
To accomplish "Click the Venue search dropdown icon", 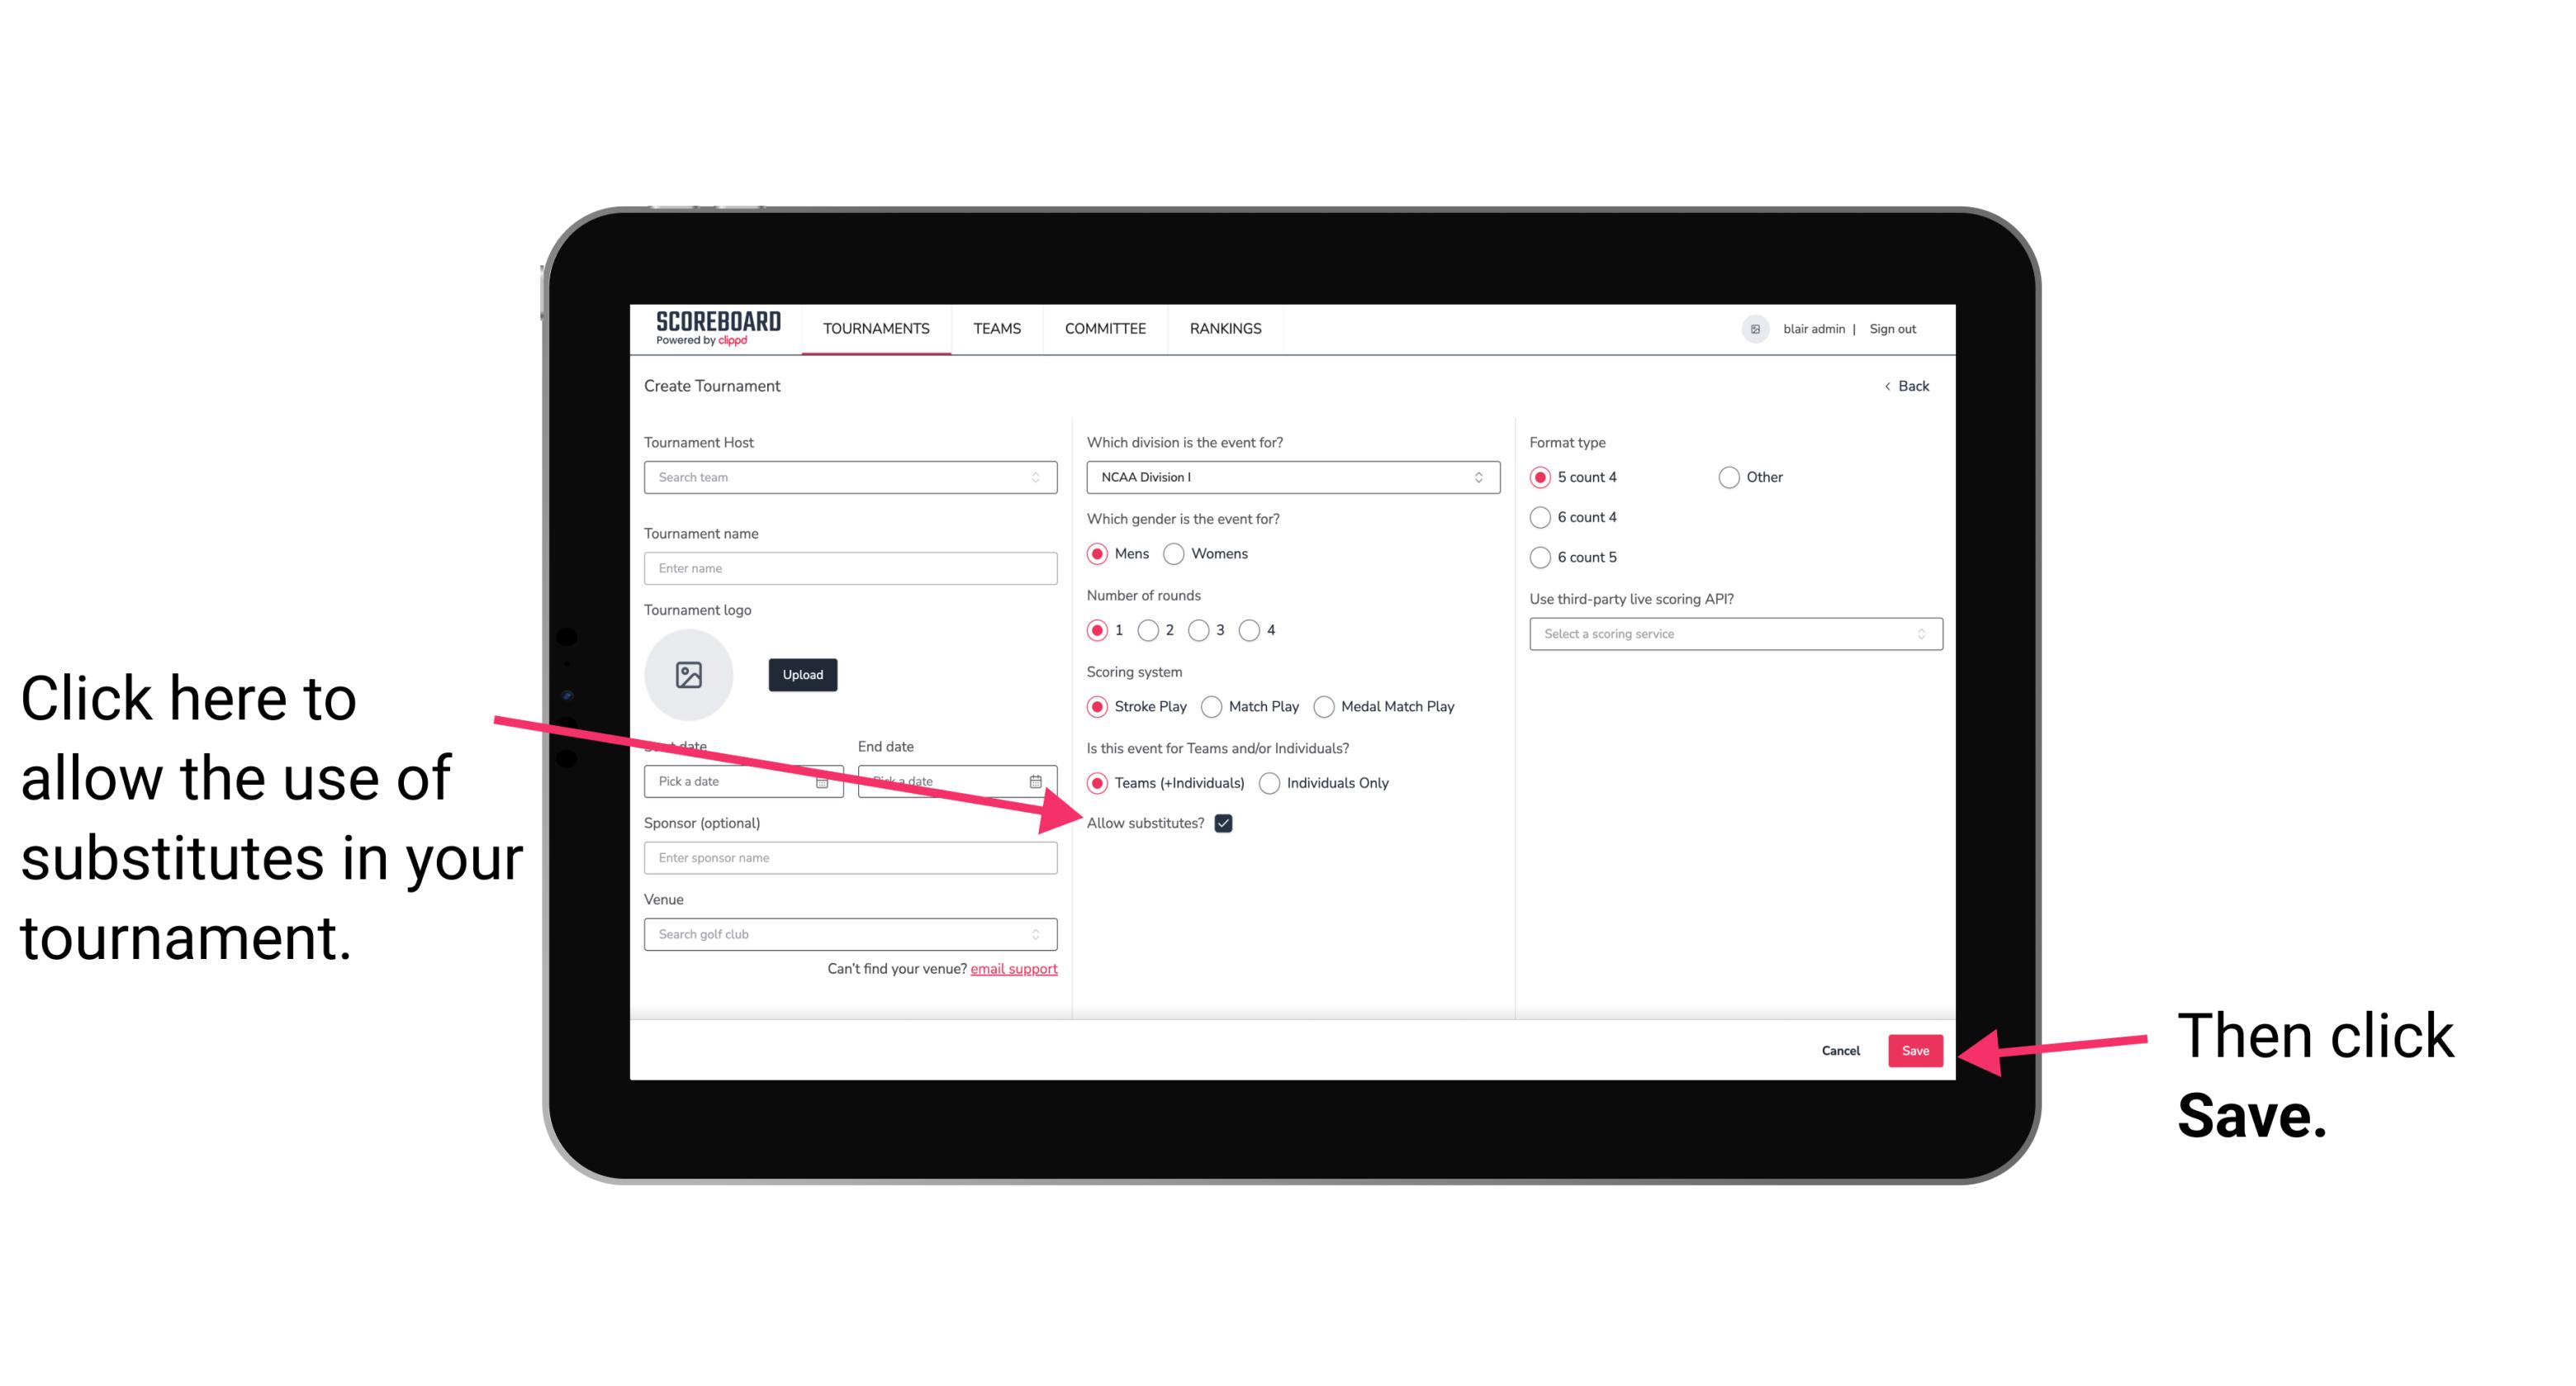I will pyautogui.click(x=1044, y=935).
